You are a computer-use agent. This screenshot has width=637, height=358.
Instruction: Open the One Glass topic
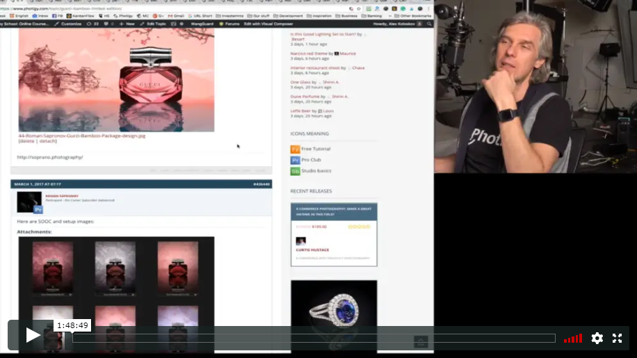pyautogui.click(x=300, y=82)
